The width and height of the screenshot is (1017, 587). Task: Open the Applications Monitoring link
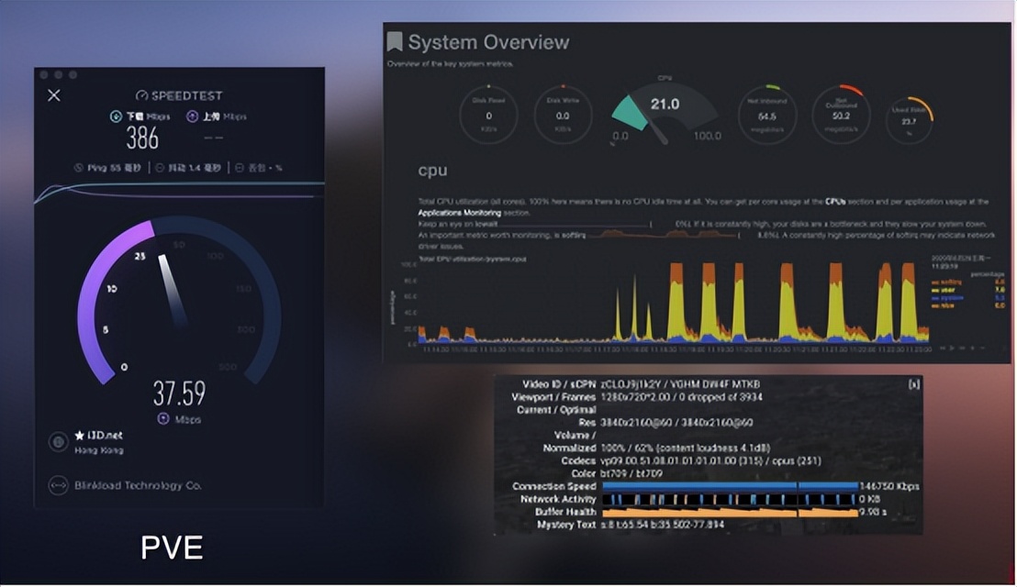[x=459, y=213]
